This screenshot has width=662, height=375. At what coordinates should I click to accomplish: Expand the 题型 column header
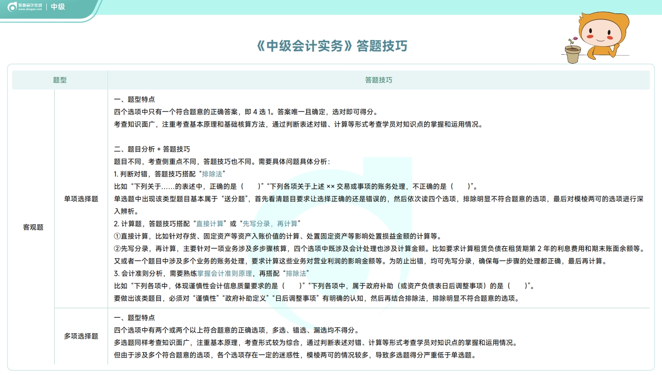59,80
